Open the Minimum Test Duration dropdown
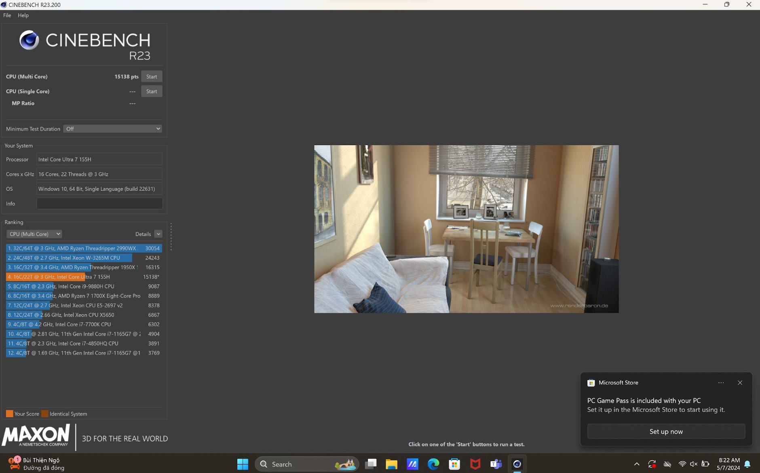The width and height of the screenshot is (760, 473). pos(112,129)
